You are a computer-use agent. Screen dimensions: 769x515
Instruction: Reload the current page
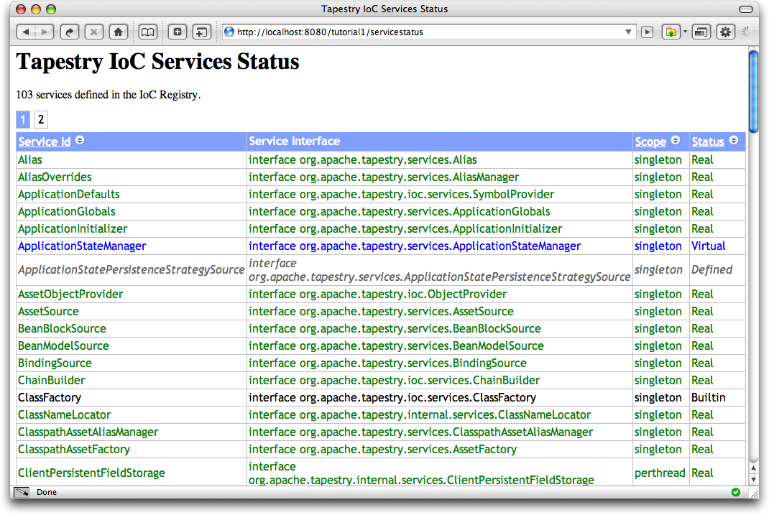[70, 32]
